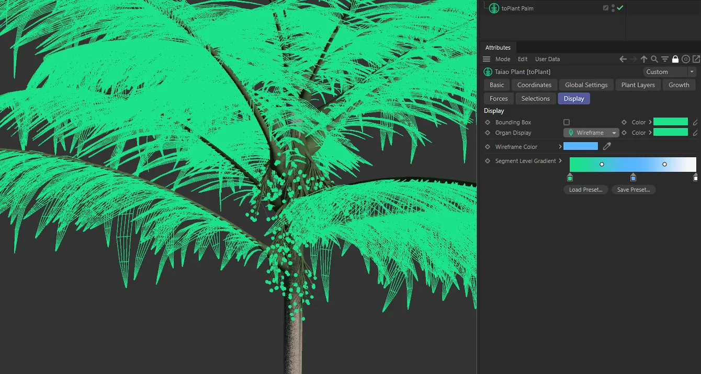Switch to the Plant Layers tab
The image size is (701, 374).
tap(638, 85)
